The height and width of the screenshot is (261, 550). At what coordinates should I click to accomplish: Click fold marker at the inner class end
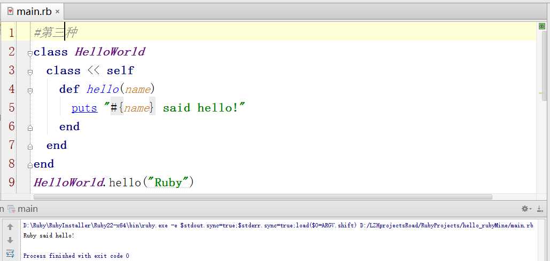[x=30, y=146]
